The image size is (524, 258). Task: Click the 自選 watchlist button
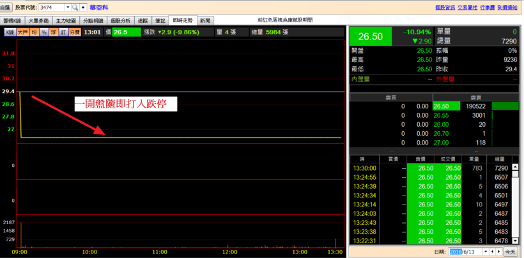pyautogui.click(x=6, y=7)
